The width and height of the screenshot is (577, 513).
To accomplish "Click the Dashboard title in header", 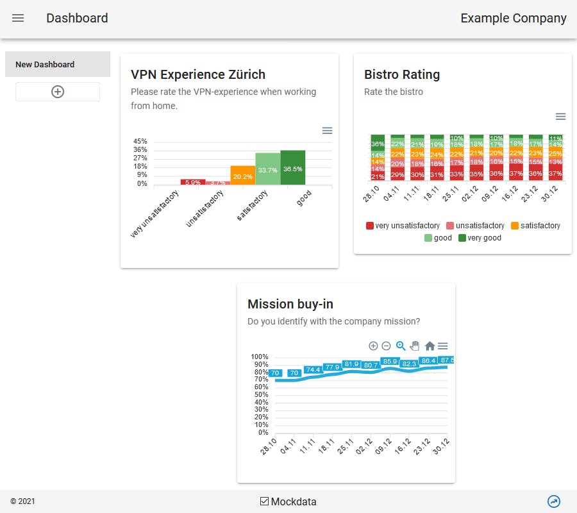I will (x=77, y=18).
